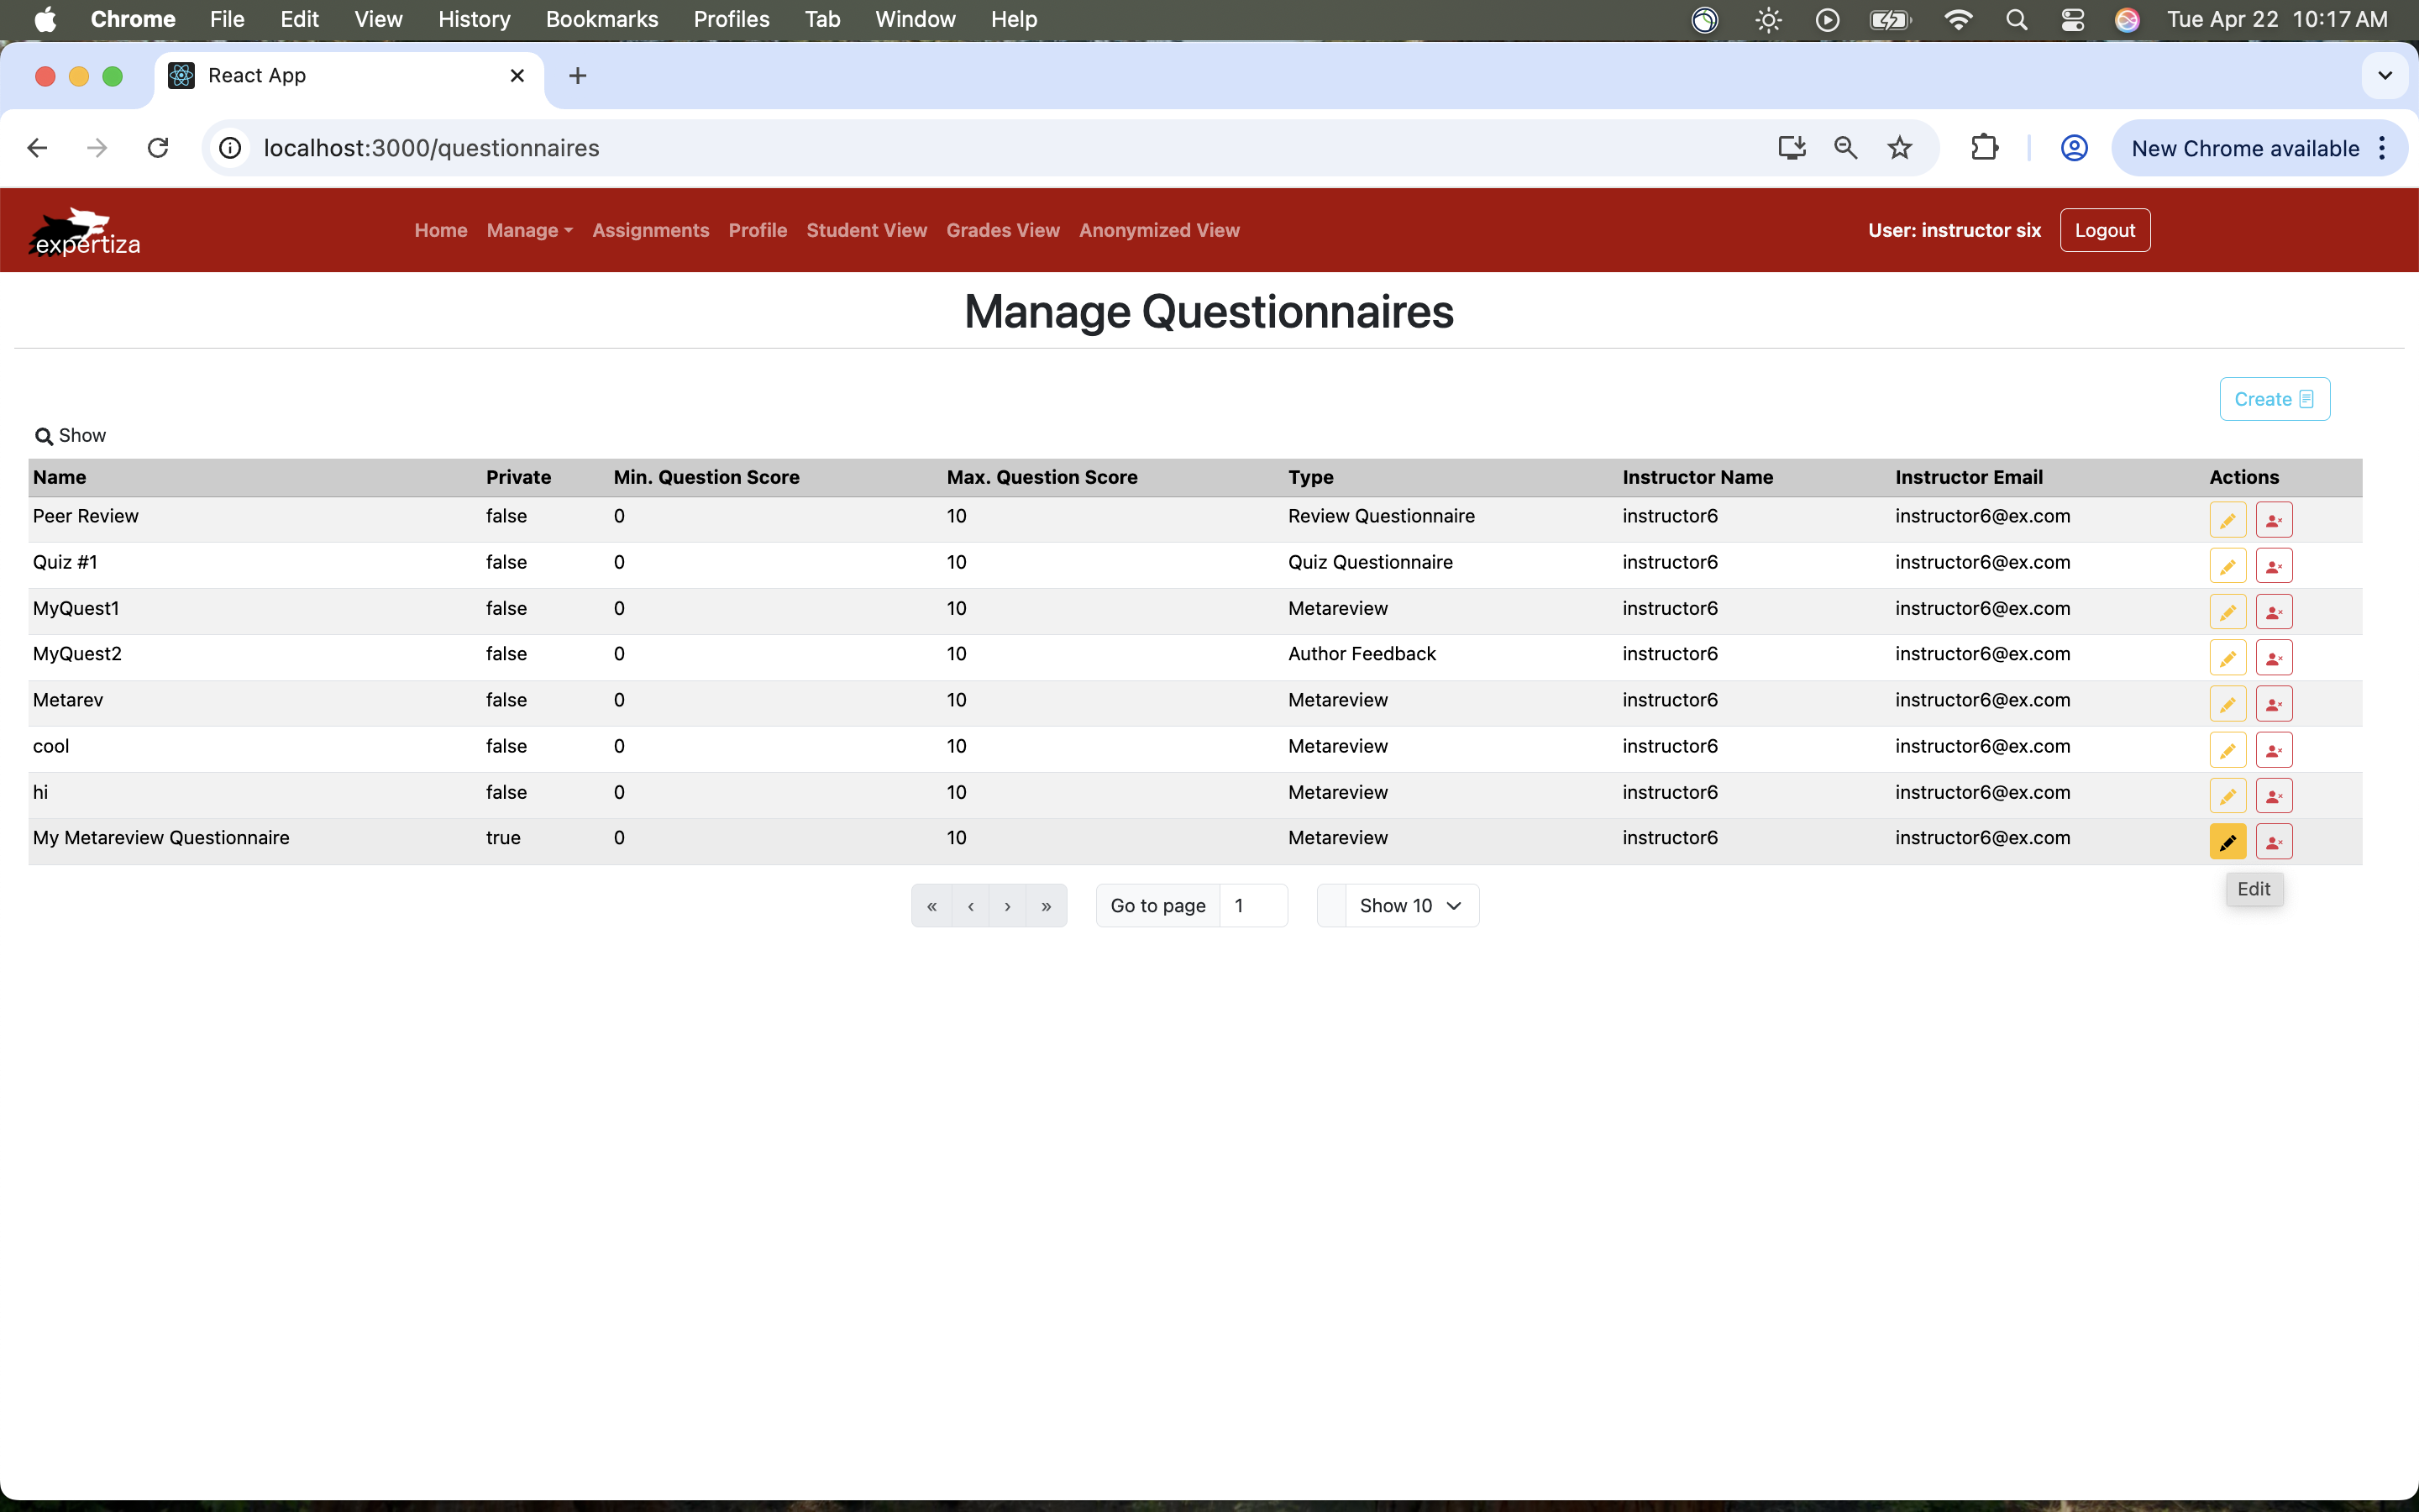Delete the 'hi' questionnaire
This screenshot has width=2419, height=1512.
click(2273, 796)
